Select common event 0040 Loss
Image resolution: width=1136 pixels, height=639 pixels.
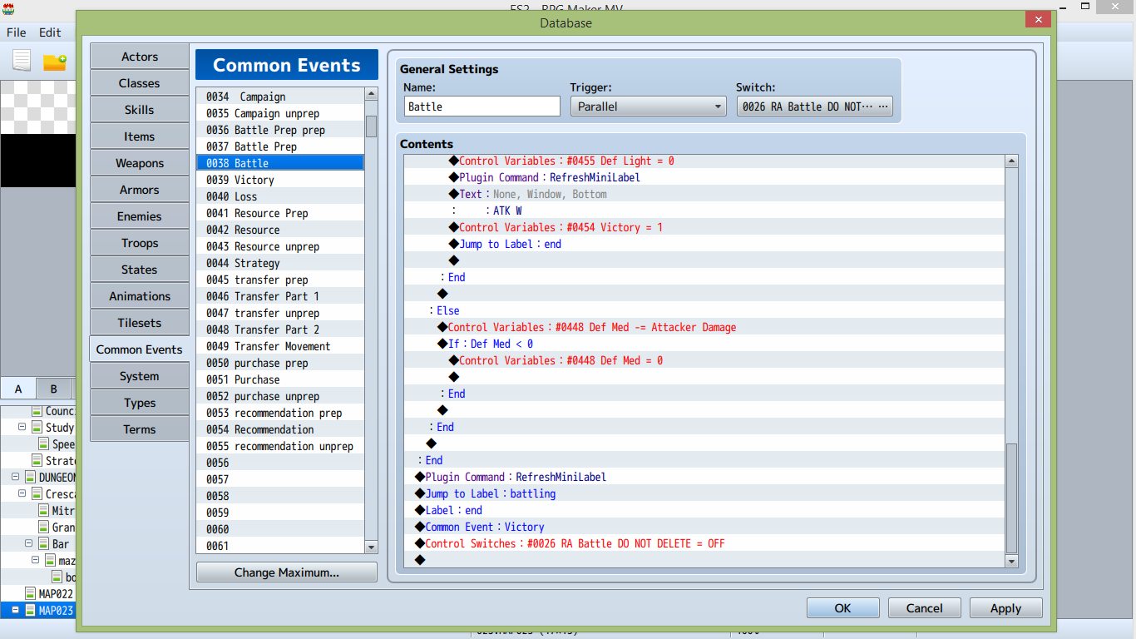click(280, 196)
